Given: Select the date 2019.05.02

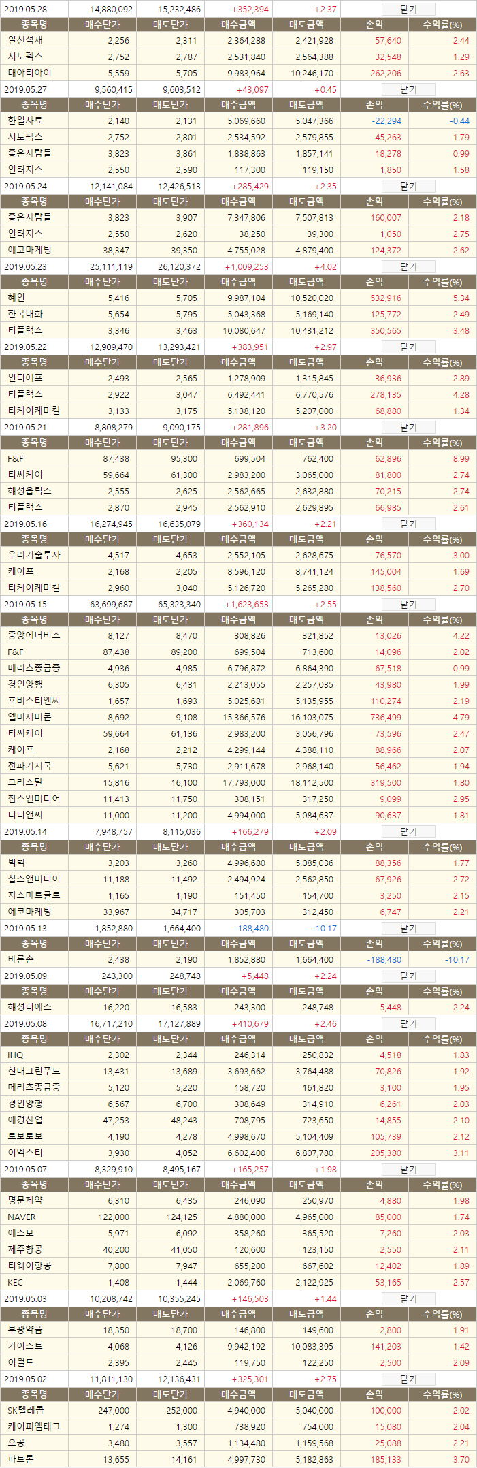Looking at the screenshot, I should (x=25, y=1379).
